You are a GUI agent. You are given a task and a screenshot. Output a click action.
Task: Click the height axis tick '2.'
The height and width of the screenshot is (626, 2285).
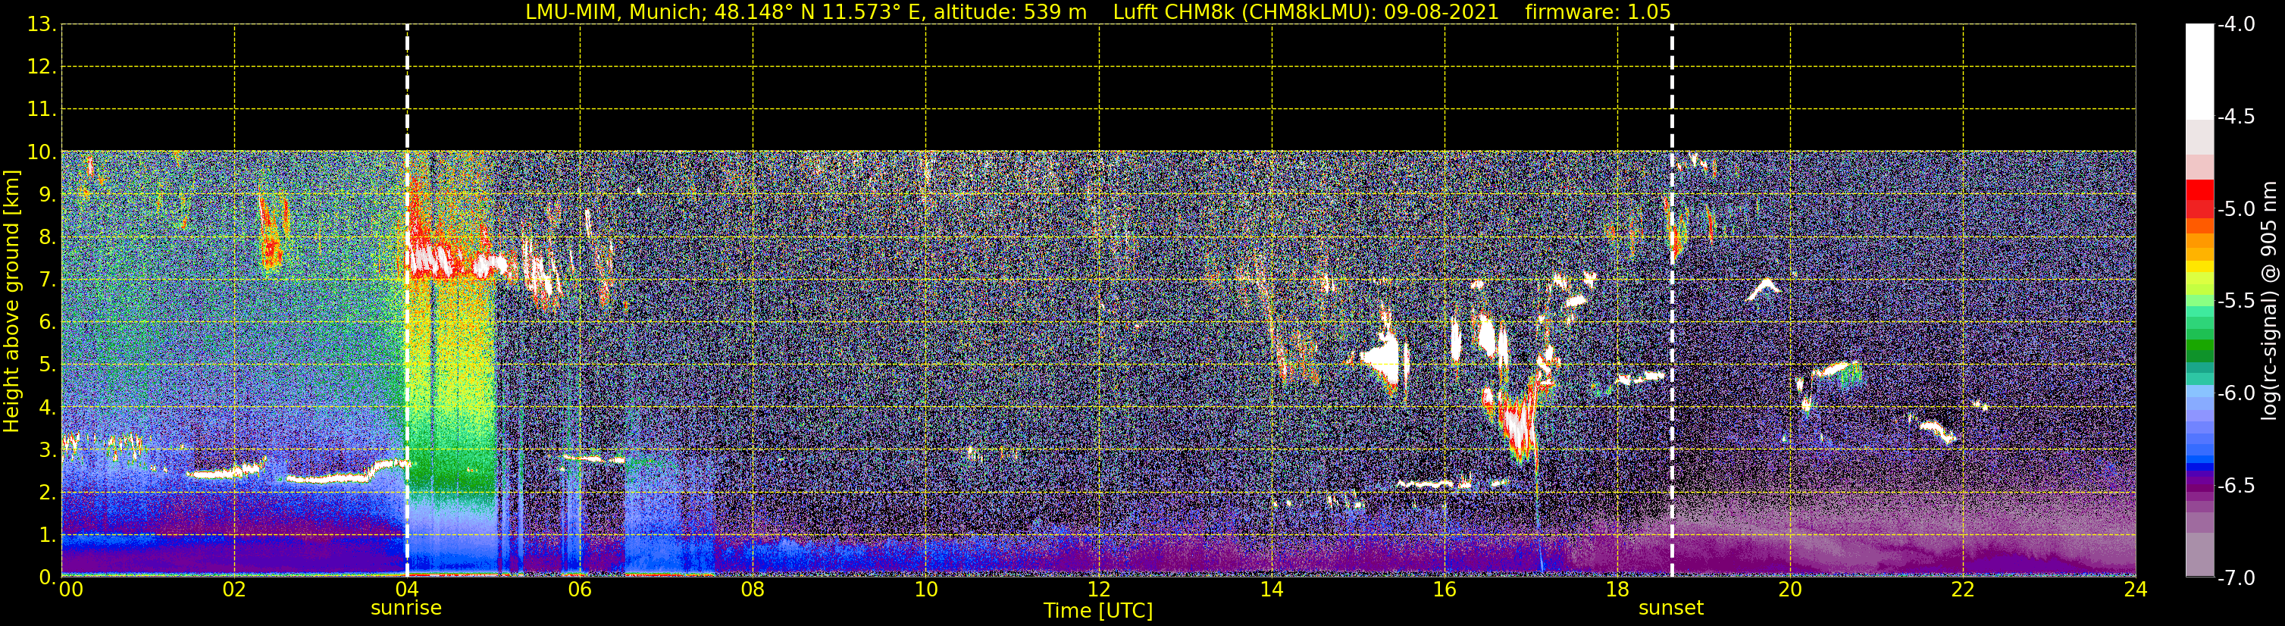pyautogui.click(x=47, y=493)
